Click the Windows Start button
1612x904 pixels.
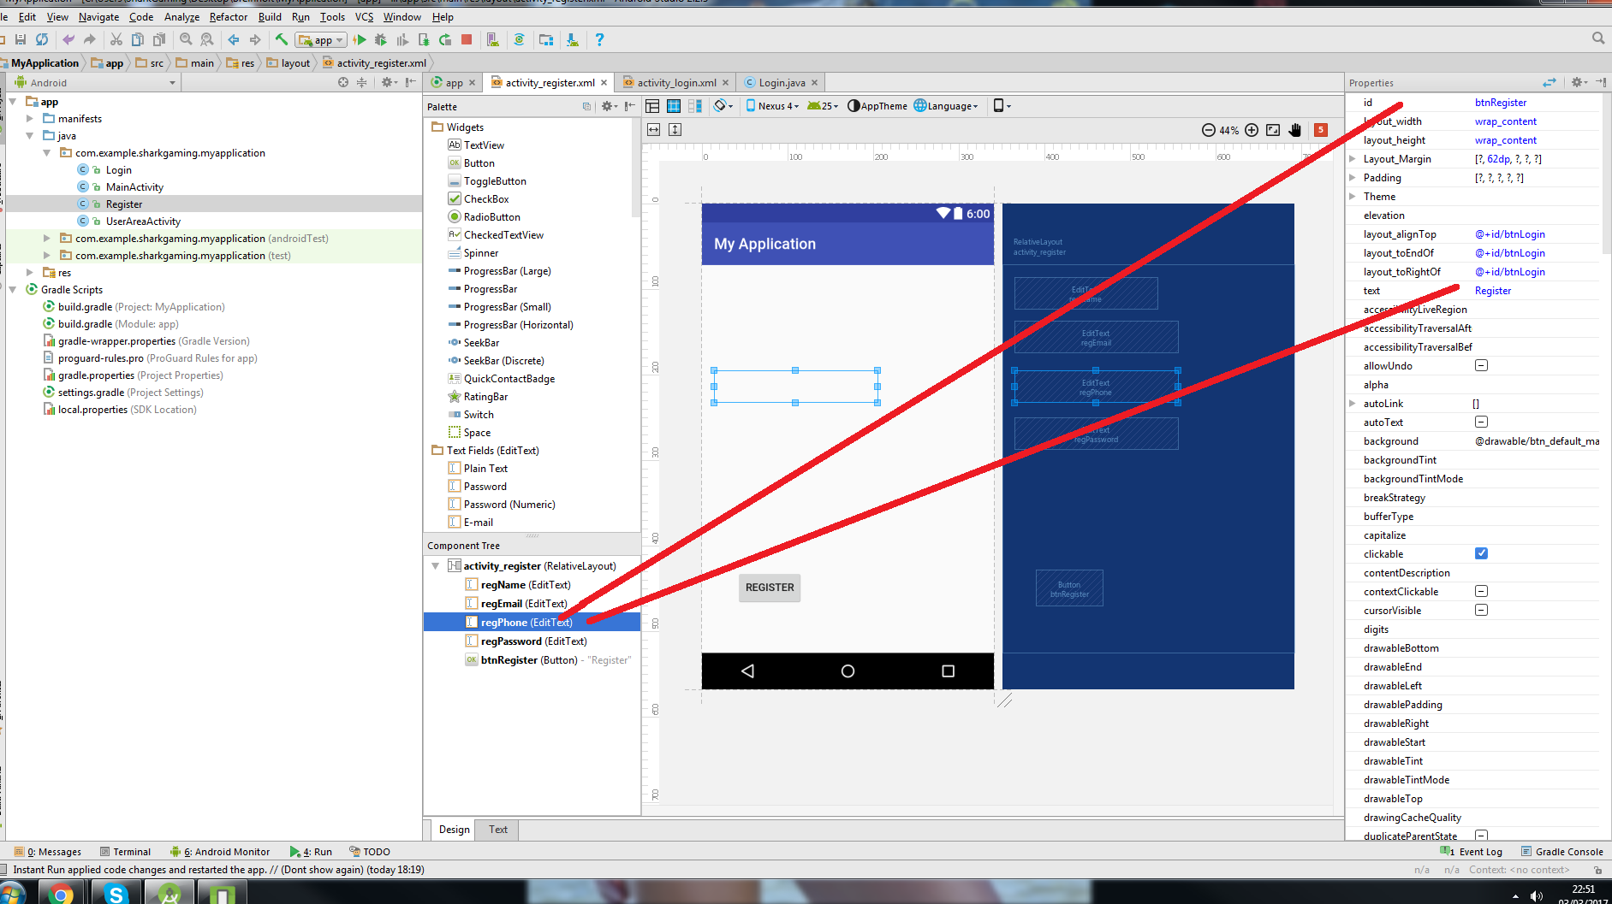(x=12, y=893)
